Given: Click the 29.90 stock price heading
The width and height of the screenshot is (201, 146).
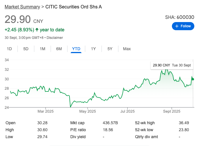Looking at the screenshot, I should click(x=18, y=19).
